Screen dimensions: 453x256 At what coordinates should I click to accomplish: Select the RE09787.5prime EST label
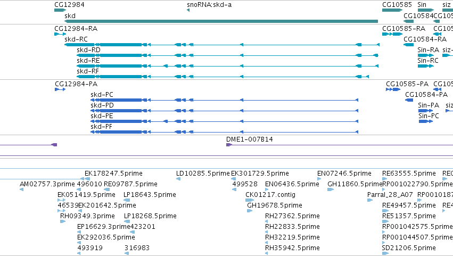click(130, 184)
